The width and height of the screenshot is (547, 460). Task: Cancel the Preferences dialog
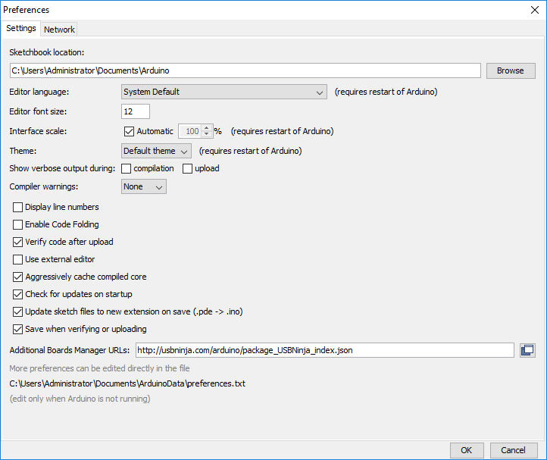513,450
